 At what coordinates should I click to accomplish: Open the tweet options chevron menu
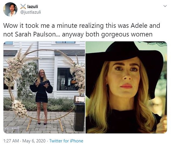(x=165, y=6)
